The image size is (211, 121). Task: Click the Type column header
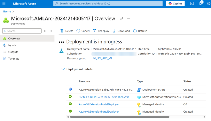tap(140, 81)
